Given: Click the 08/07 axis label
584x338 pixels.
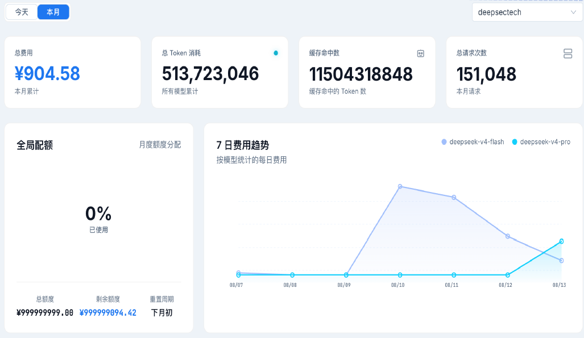Looking at the screenshot, I should coord(236,285).
